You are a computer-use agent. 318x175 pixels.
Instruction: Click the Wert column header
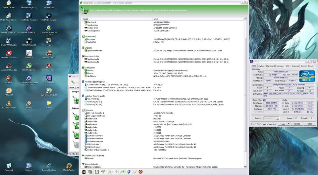point(198,19)
